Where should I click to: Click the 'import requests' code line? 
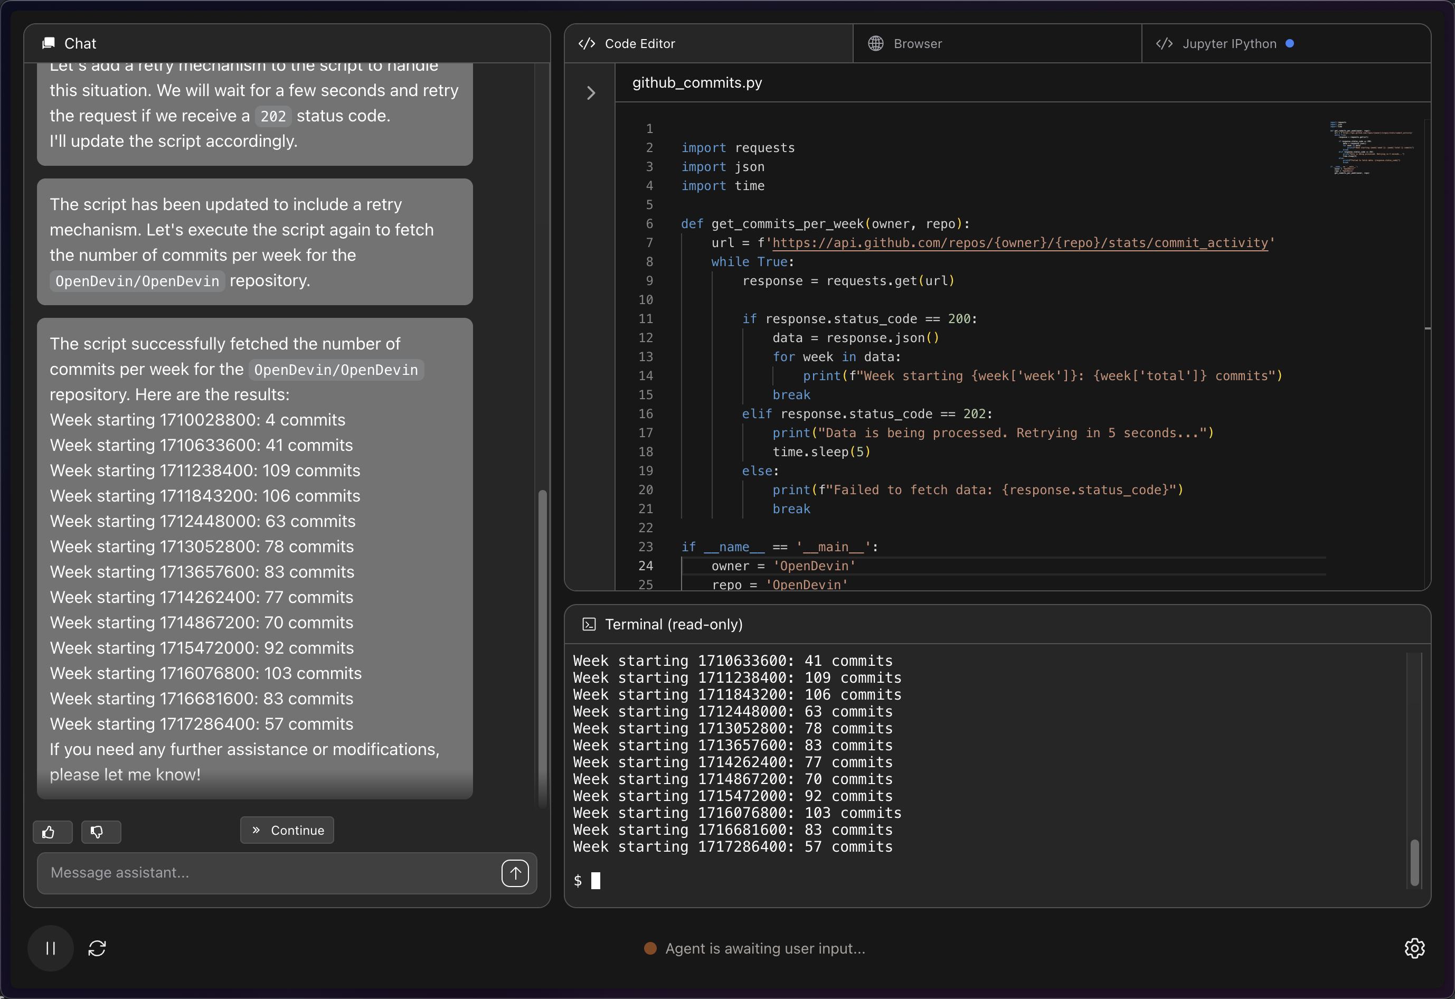pyautogui.click(x=738, y=148)
